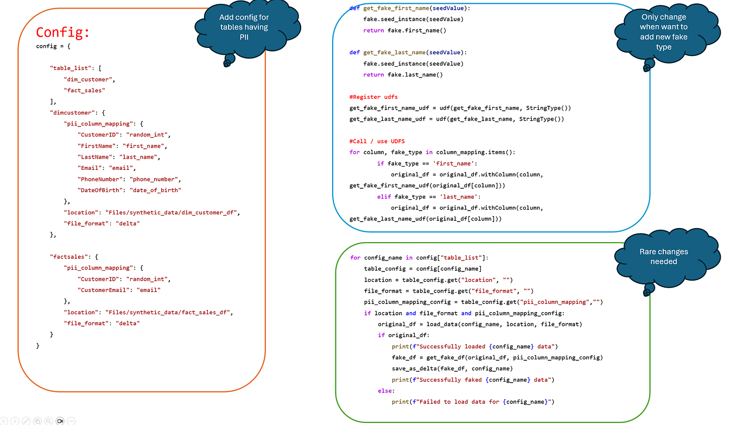Click the slide navigation controls area
Viewport: 737px width, 425px height.
click(37, 421)
